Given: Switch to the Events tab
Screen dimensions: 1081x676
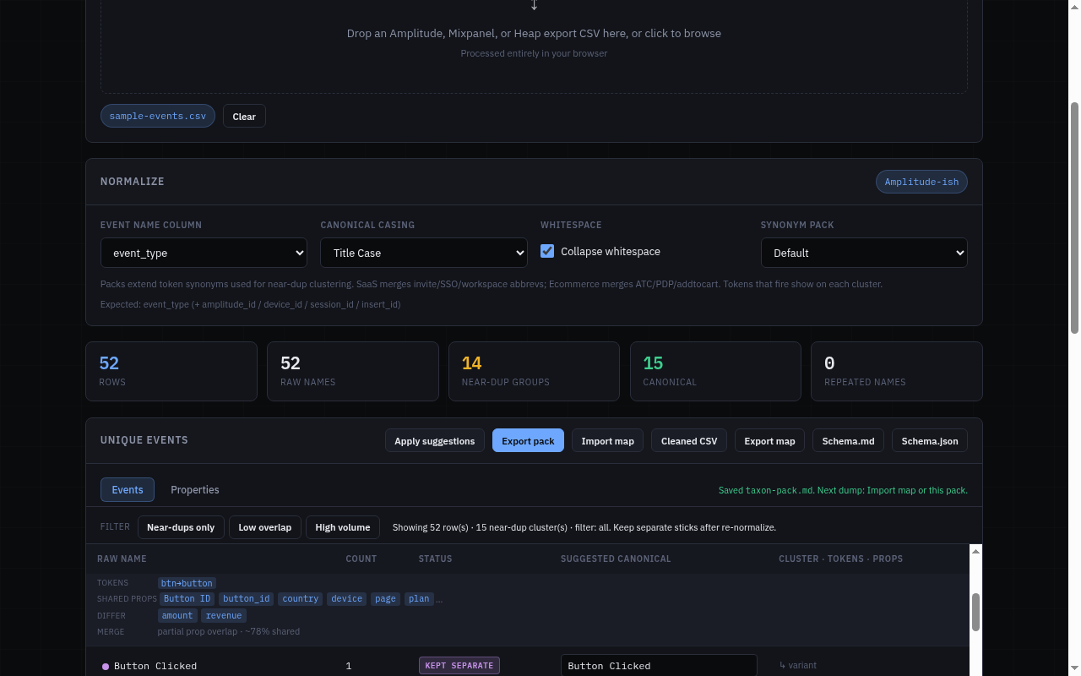Looking at the screenshot, I should (x=128, y=490).
